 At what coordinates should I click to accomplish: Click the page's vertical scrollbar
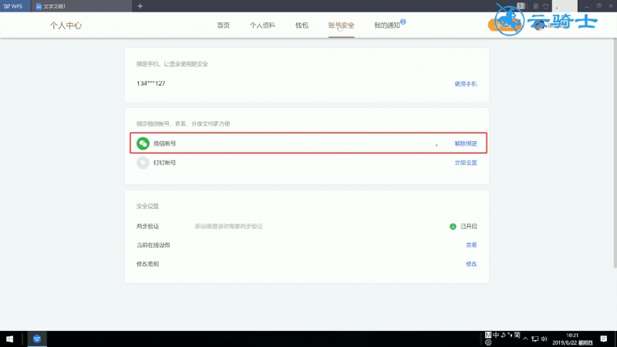(615, 153)
